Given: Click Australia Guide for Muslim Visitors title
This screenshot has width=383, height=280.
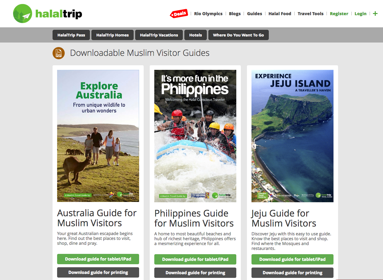Looking at the screenshot, I should (x=97, y=218).
